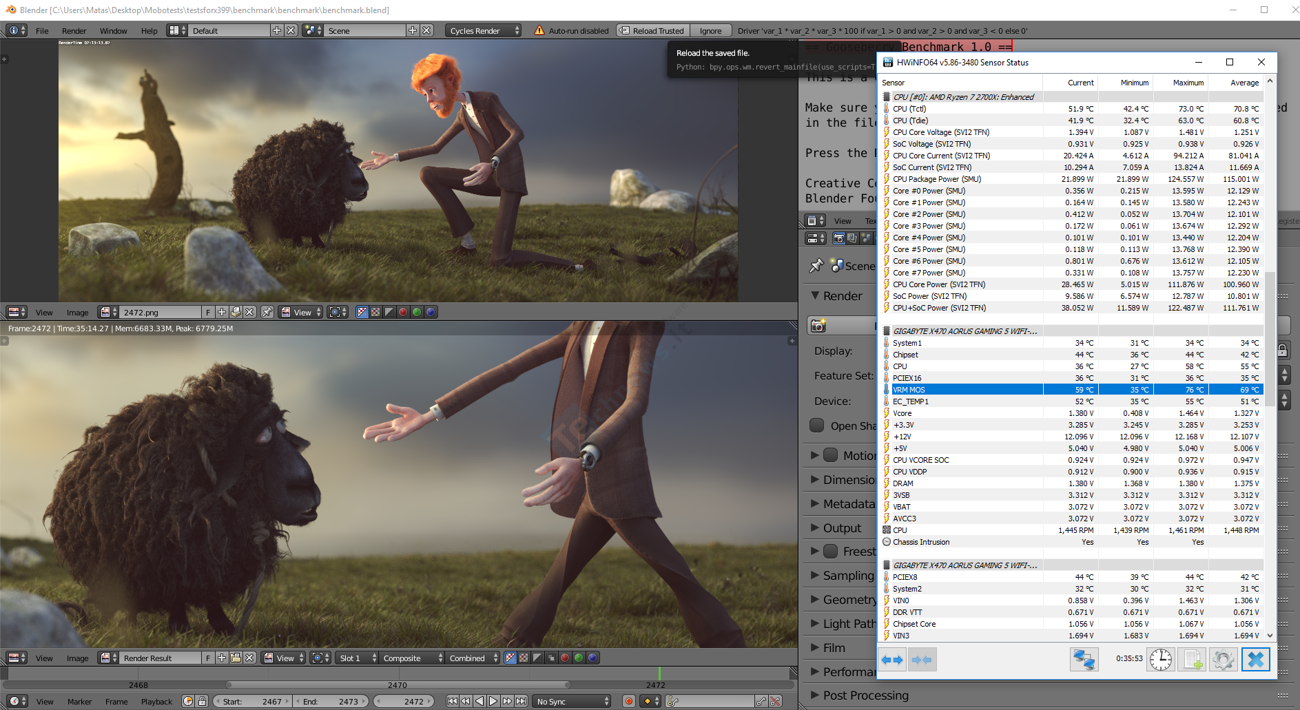Click HWiNFO log file icon with plus
This screenshot has height=710, width=1300.
1193,660
